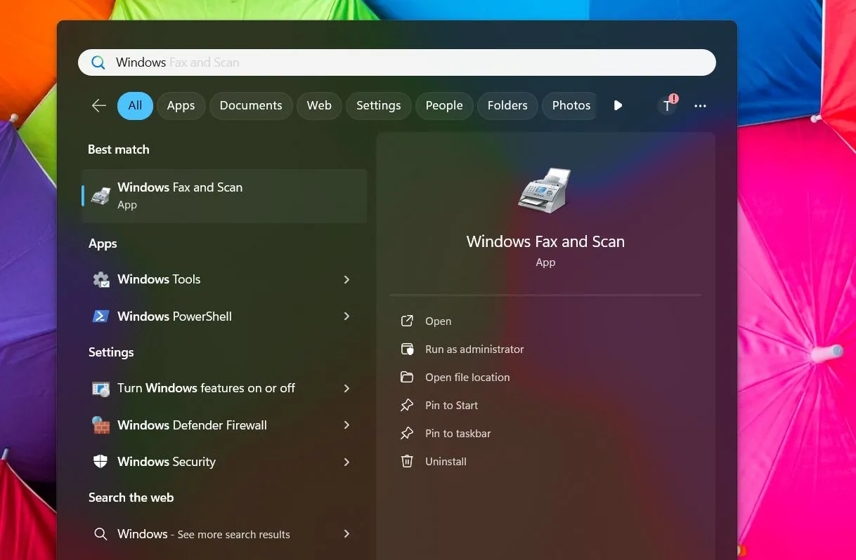The image size is (856, 560).
Task: Open the Windows Fax and Scan app icon
Action: [x=100, y=195]
